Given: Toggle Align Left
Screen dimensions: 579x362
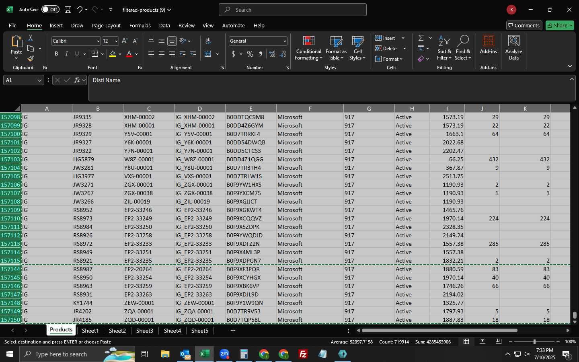Looking at the screenshot, I should [151, 54].
